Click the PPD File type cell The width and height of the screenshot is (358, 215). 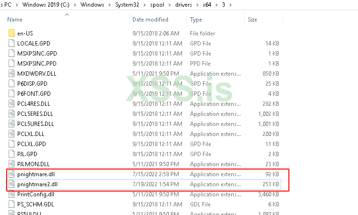click(x=200, y=64)
